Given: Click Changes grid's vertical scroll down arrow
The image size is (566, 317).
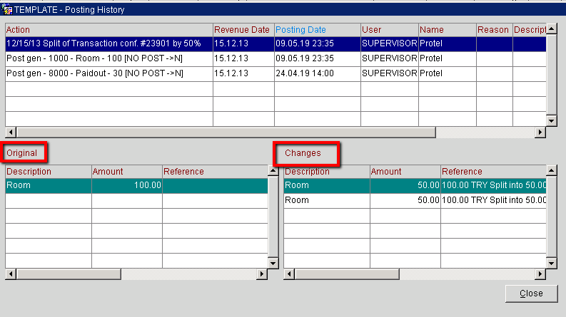Looking at the screenshot, I should [x=551, y=264].
